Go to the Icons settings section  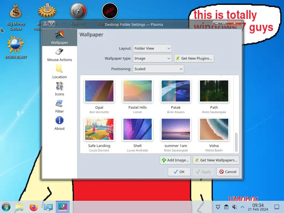point(59,89)
